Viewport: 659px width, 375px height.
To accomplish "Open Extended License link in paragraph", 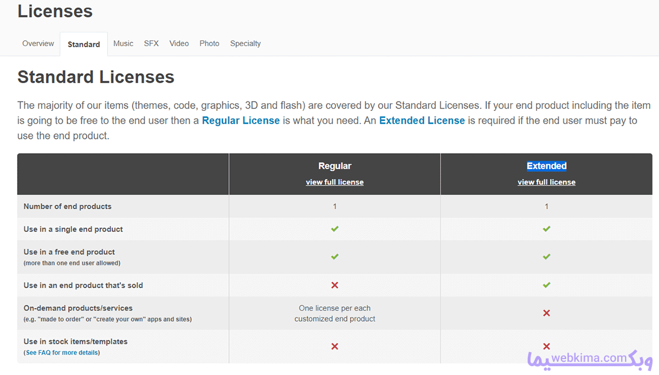I will [x=422, y=120].
